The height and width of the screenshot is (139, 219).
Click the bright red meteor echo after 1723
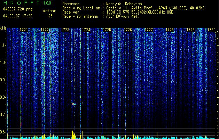tap(73, 104)
